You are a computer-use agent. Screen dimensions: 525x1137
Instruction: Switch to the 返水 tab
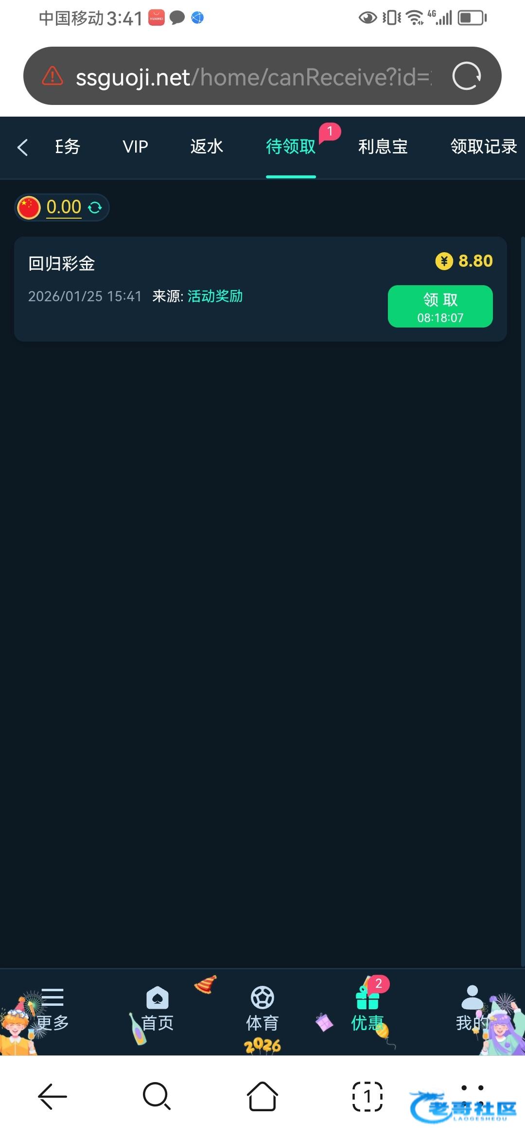(x=207, y=147)
